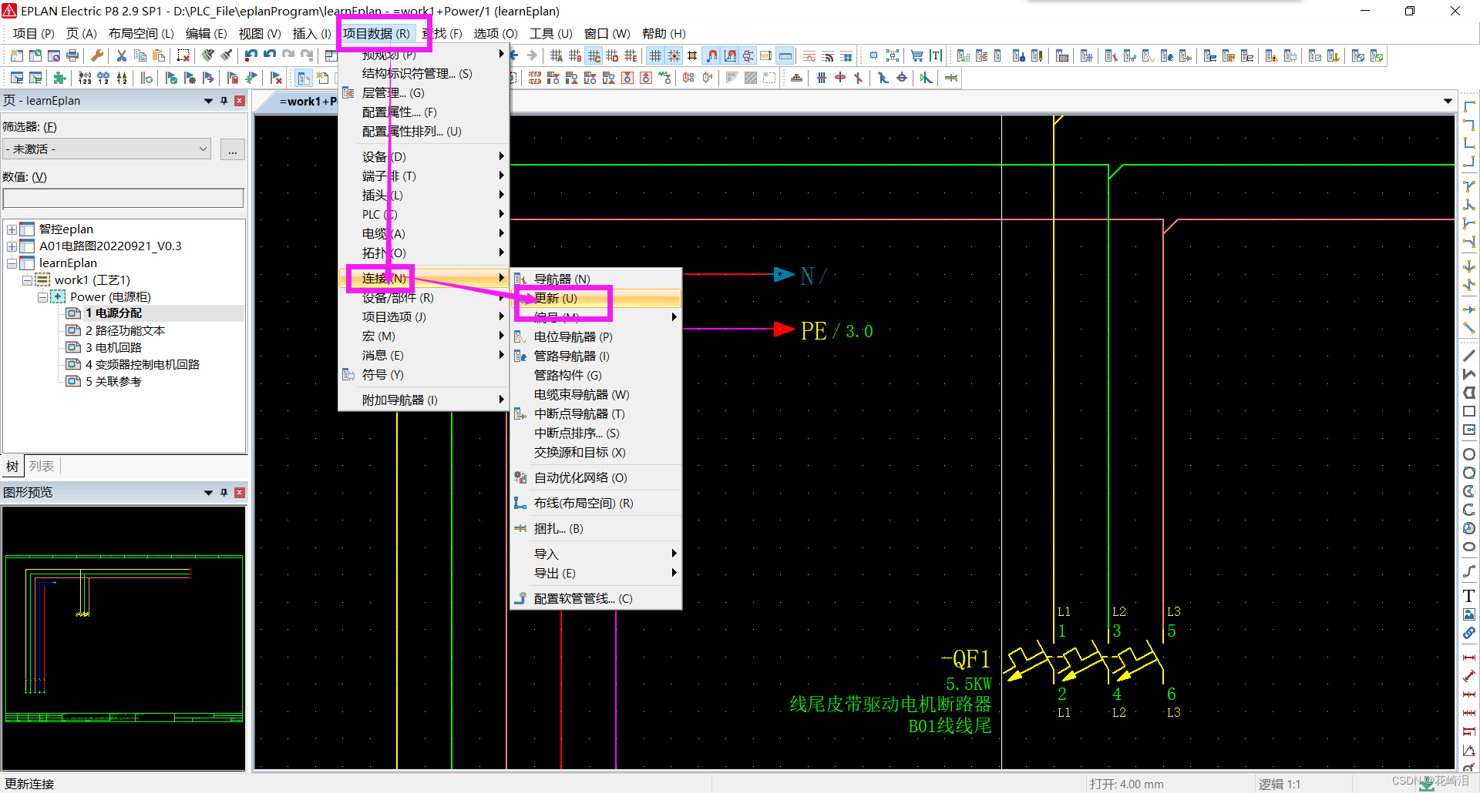Click the print icon in the toolbar
The width and height of the screenshot is (1480, 793).
[x=72, y=55]
